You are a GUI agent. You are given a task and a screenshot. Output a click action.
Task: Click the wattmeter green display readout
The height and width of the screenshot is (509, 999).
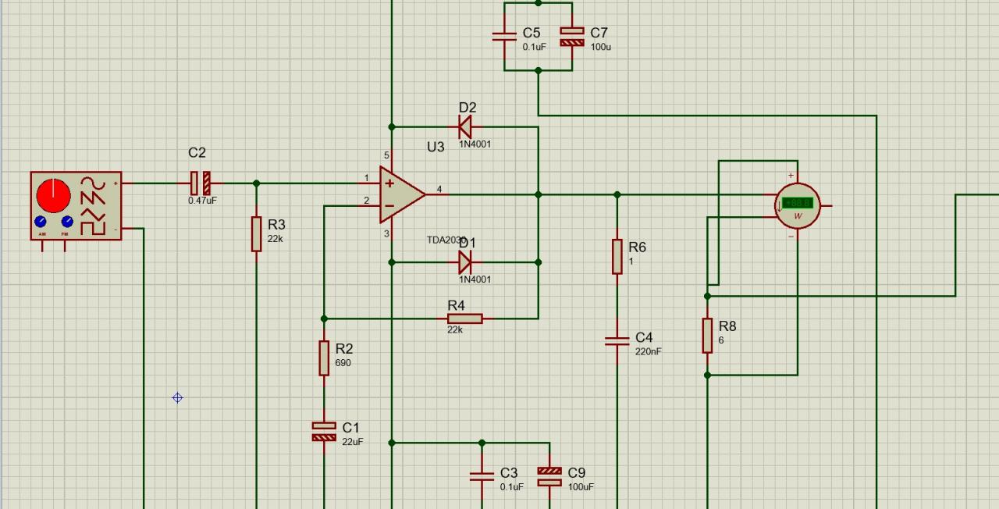[x=798, y=203]
